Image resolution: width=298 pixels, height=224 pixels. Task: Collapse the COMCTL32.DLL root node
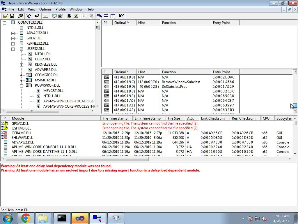[x=5, y=23]
